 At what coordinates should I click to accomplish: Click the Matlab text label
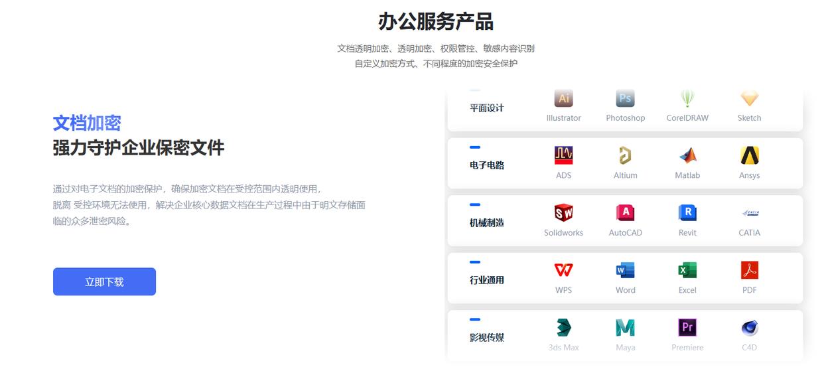point(687,175)
